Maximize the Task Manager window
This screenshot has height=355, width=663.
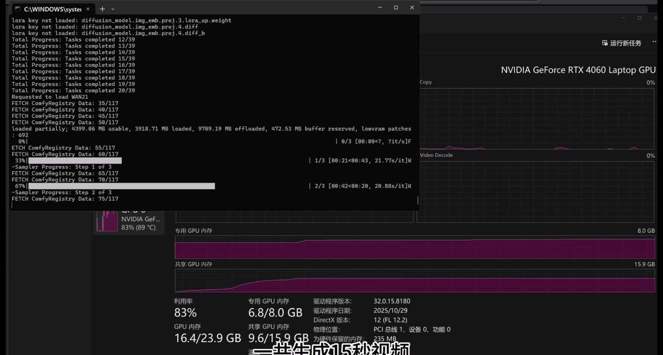[639, 18]
